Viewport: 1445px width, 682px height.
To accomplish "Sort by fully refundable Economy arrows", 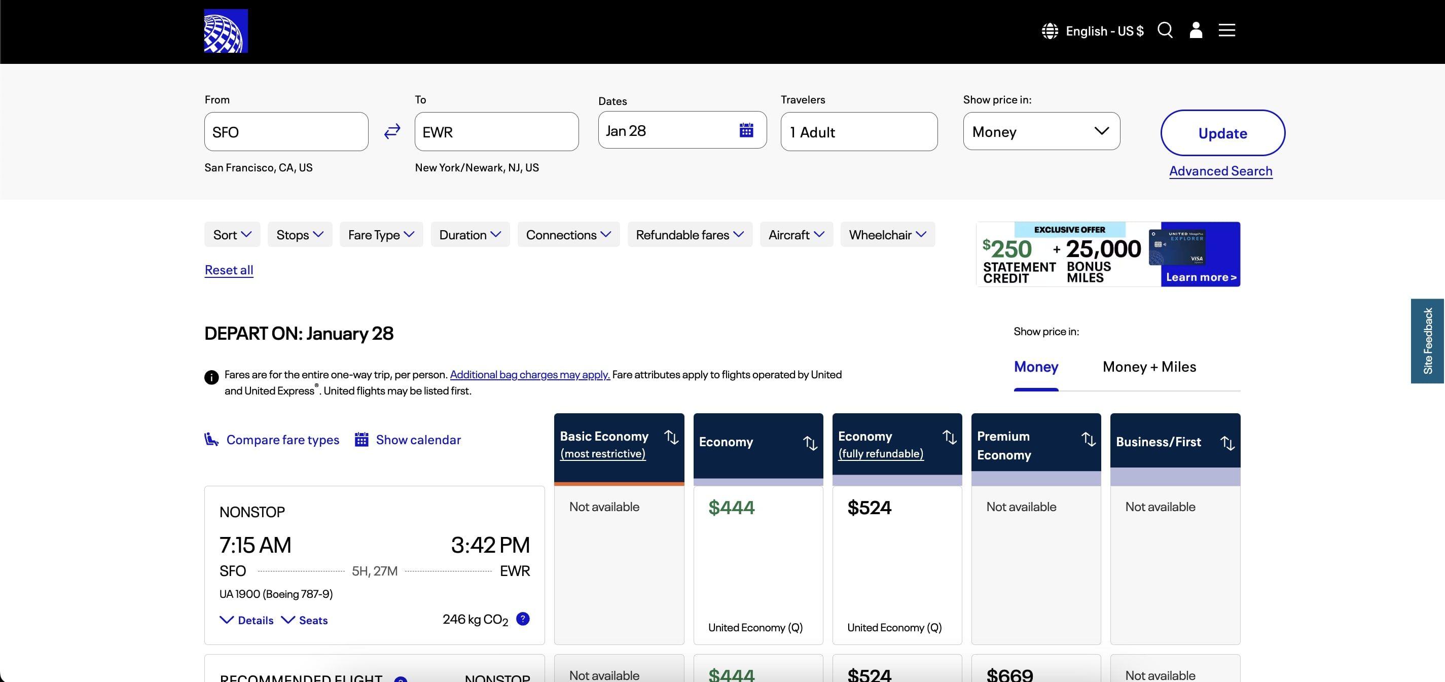I will (x=949, y=437).
